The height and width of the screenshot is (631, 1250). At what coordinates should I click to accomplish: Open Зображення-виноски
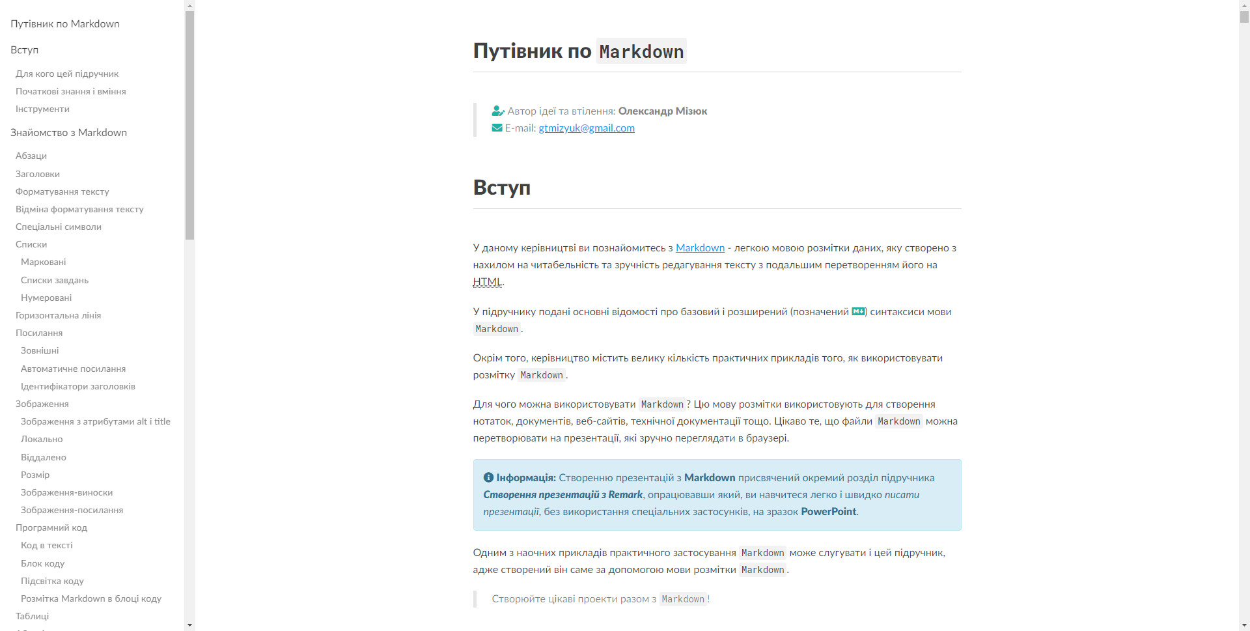click(67, 492)
